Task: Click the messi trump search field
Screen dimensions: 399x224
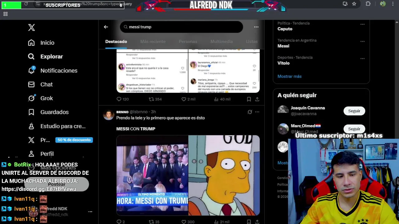Action: pos(181,27)
